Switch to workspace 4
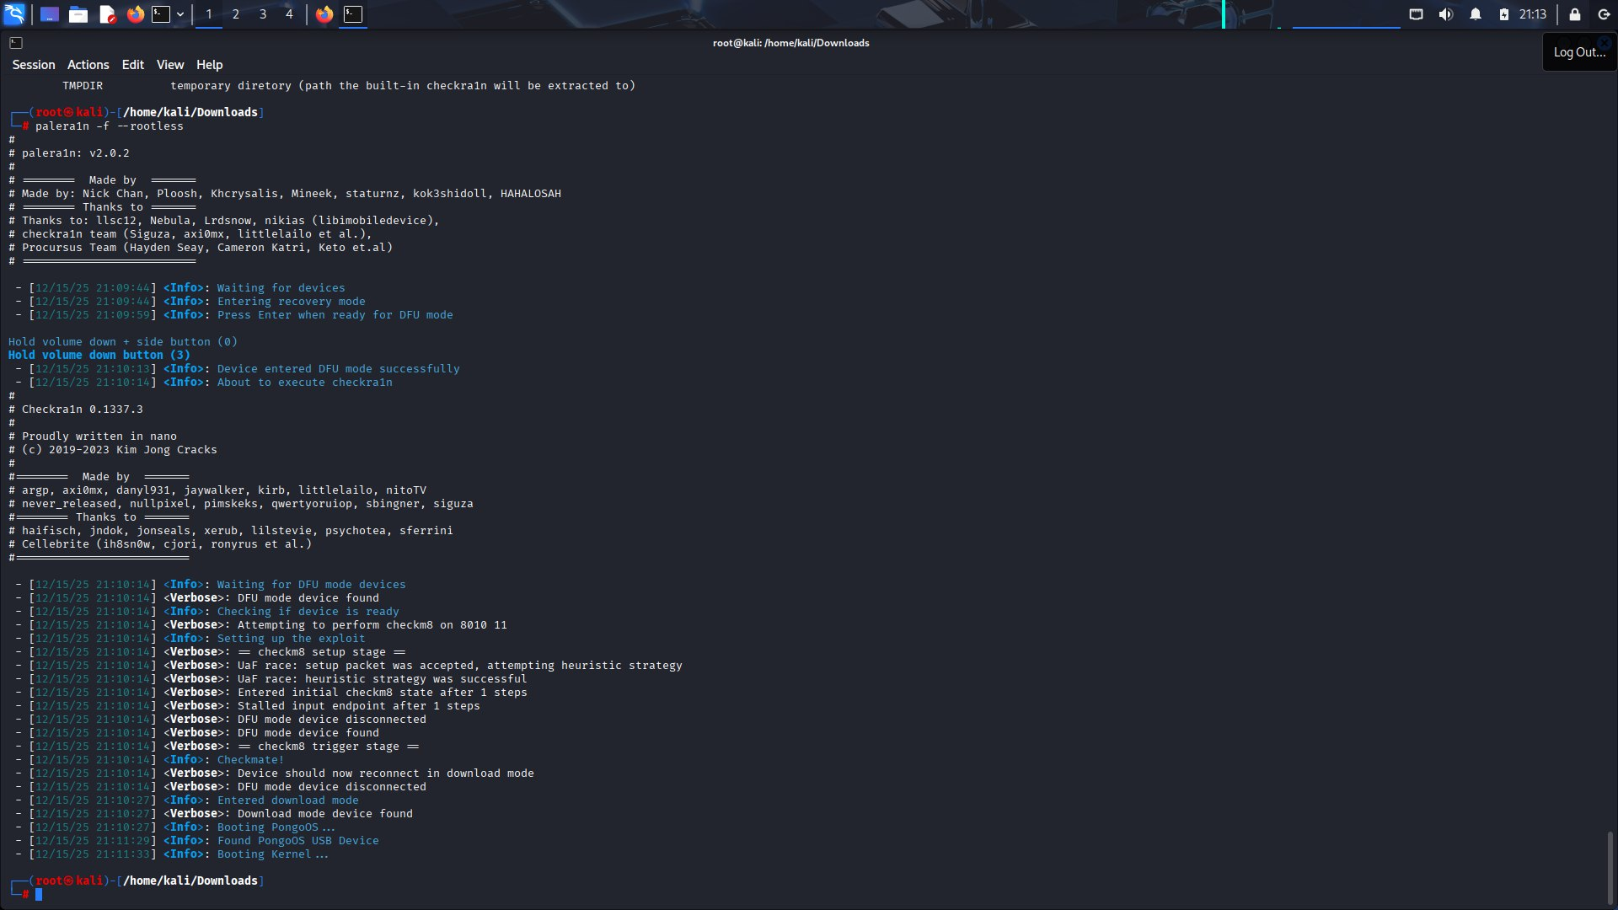The width and height of the screenshot is (1618, 910). (x=289, y=14)
